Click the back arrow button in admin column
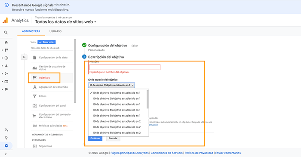This screenshot has height=157, width=301. click(x=24, y=57)
